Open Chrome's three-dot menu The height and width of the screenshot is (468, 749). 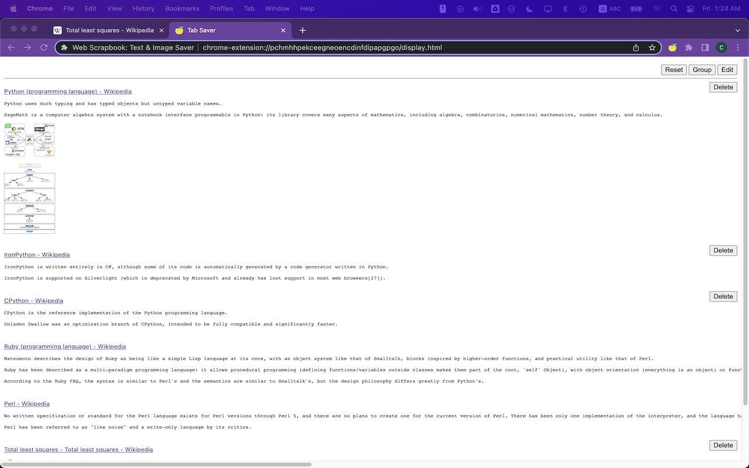click(x=737, y=47)
